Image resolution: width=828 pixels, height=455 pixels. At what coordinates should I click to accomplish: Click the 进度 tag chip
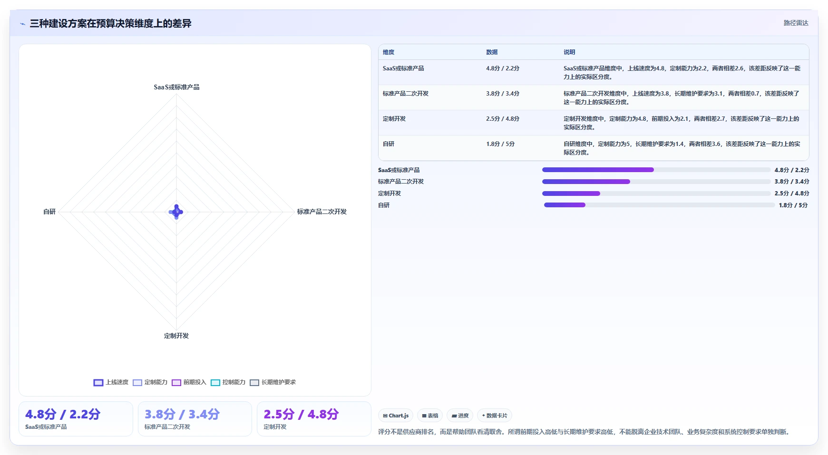point(460,416)
